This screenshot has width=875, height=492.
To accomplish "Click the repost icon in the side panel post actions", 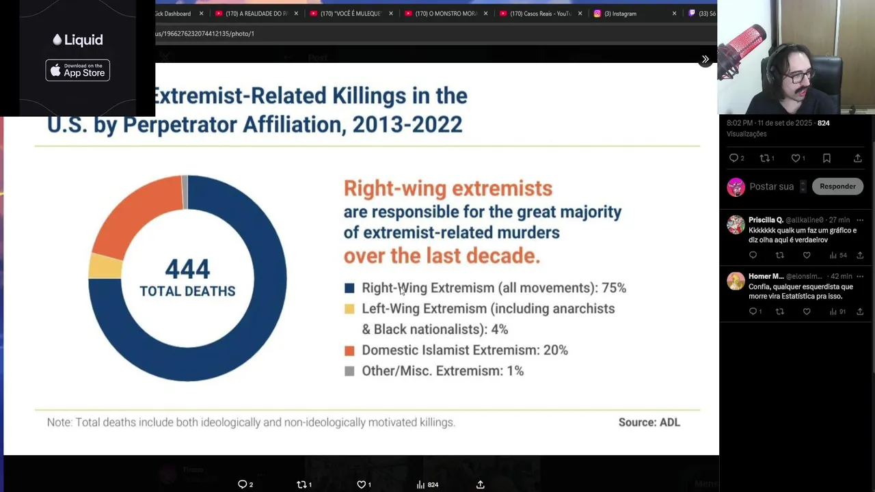I will [767, 159].
